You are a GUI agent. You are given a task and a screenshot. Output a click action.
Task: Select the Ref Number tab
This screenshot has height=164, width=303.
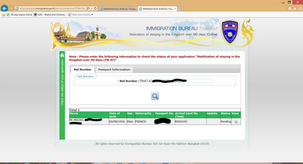(x=83, y=70)
